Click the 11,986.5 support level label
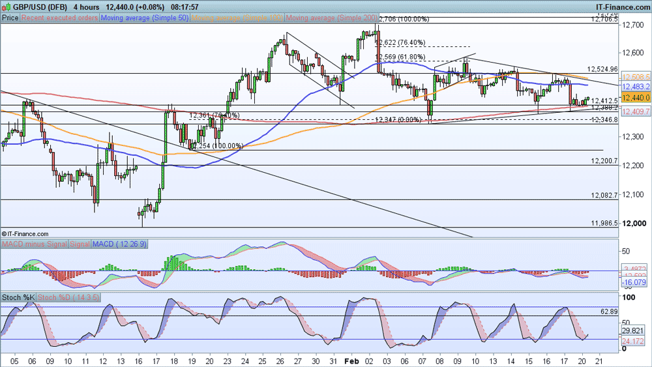Viewport: 652px width, 367px height. 604,223
